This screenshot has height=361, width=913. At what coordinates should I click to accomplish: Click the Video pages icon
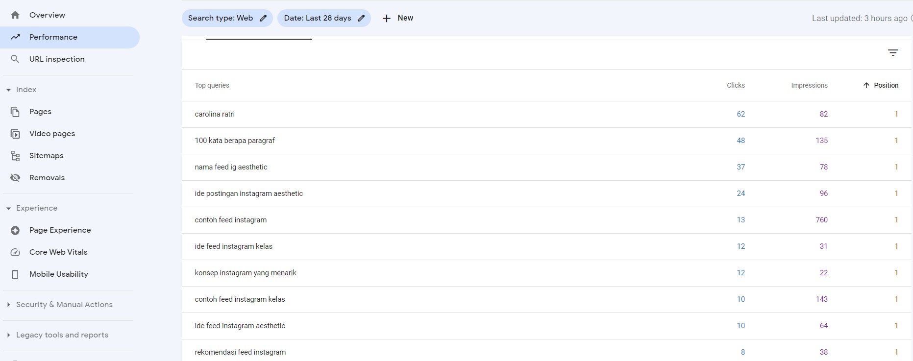tap(15, 134)
